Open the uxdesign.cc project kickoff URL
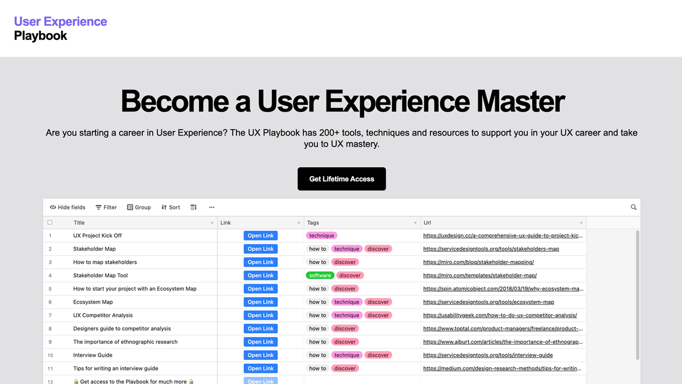 pyautogui.click(x=502, y=235)
